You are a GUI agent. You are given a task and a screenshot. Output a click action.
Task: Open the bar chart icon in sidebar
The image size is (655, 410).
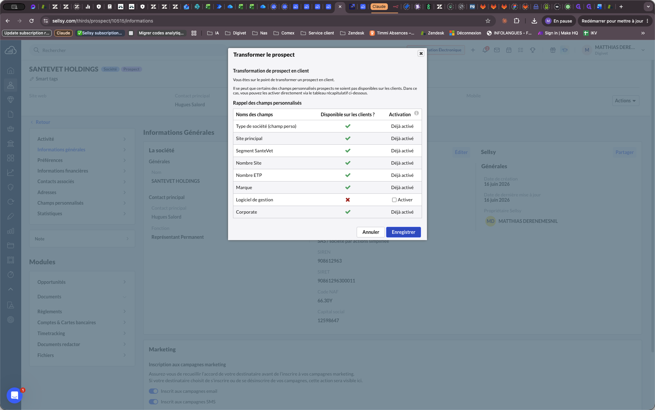11,231
